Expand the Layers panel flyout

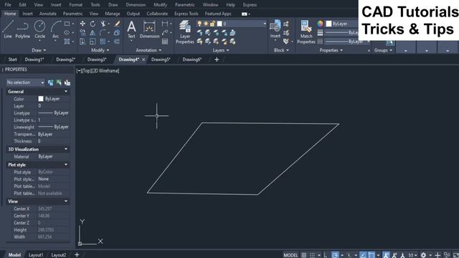tap(221, 50)
